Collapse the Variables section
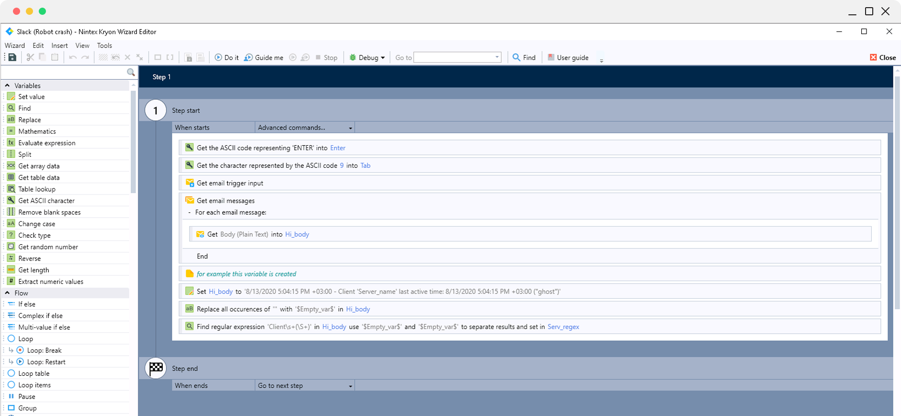Screen dimensions: 901x416 (7, 86)
